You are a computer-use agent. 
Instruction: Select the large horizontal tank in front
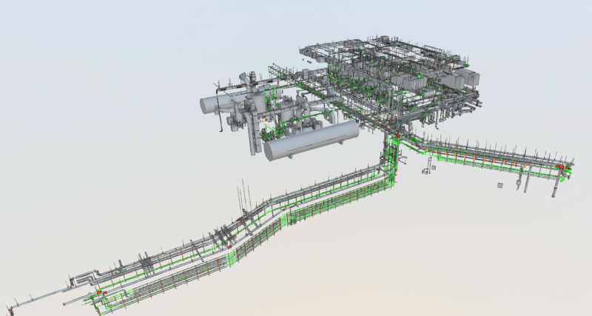(309, 141)
